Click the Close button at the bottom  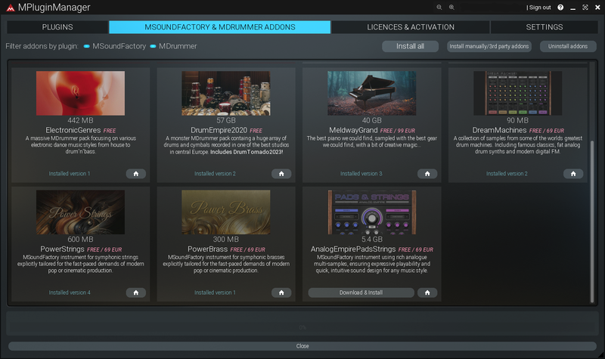pos(302,346)
